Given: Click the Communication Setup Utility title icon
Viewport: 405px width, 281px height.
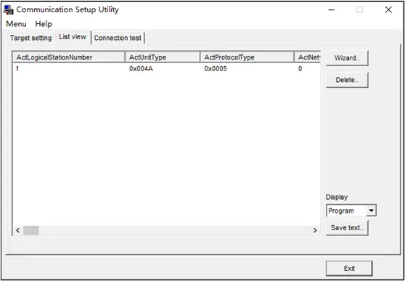Looking at the screenshot, I should pos(9,10).
